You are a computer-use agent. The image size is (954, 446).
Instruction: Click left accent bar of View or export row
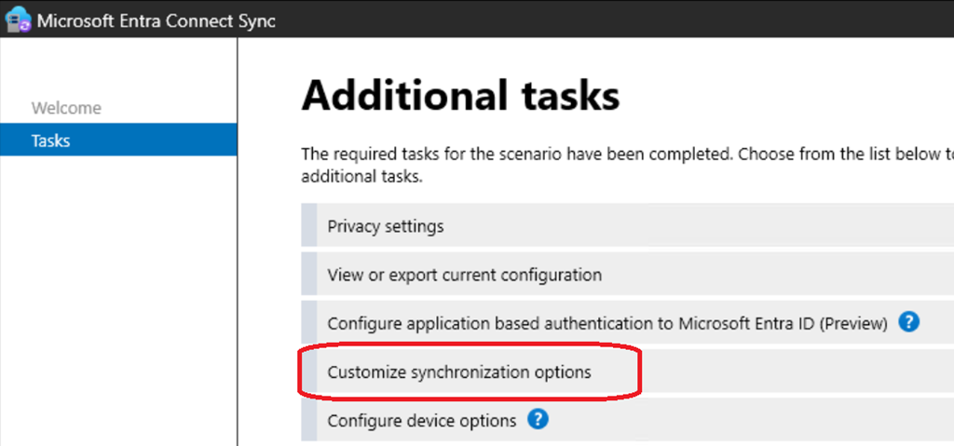click(x=308, y=275)
